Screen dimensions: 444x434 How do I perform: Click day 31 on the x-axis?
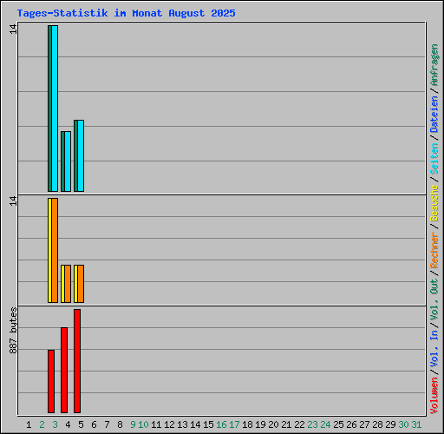[416, 424]
